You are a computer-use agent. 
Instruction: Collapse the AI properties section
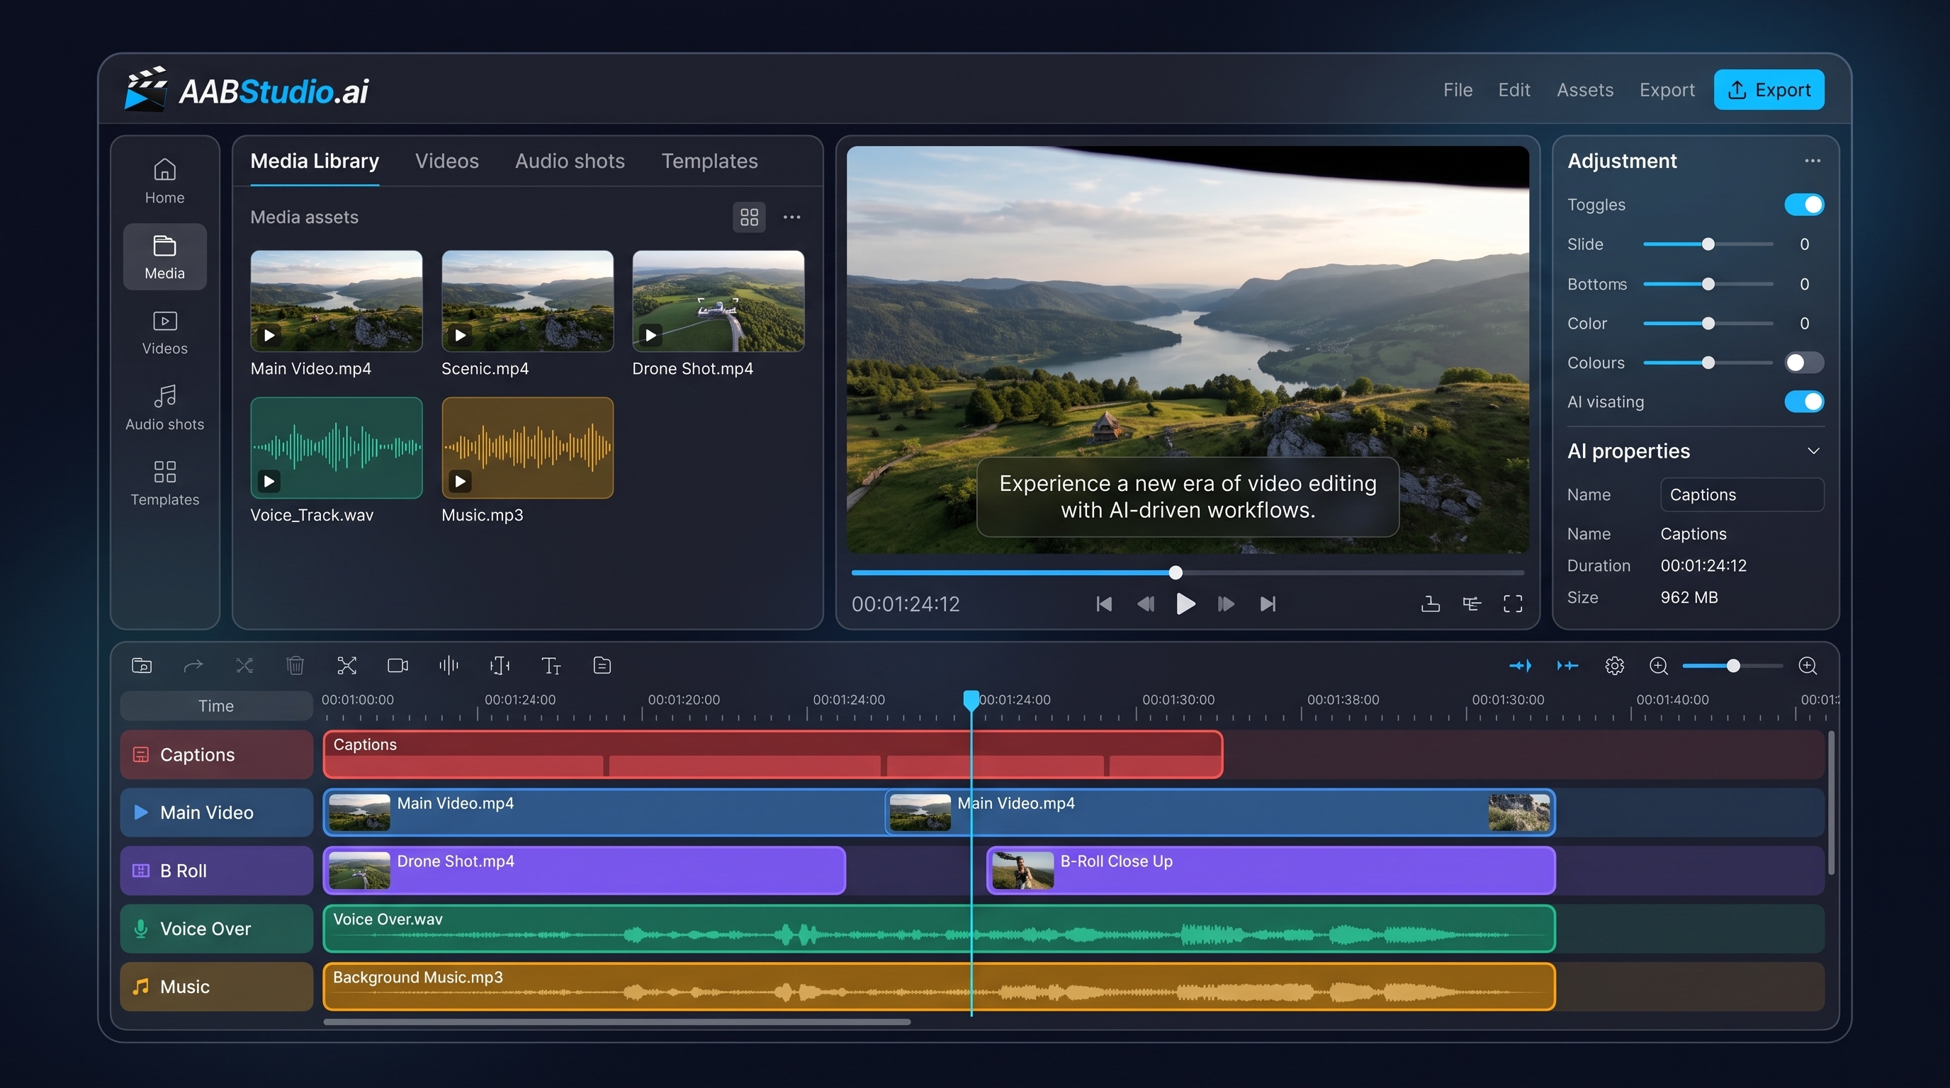pyautogui.click(x=1813, y=451)
